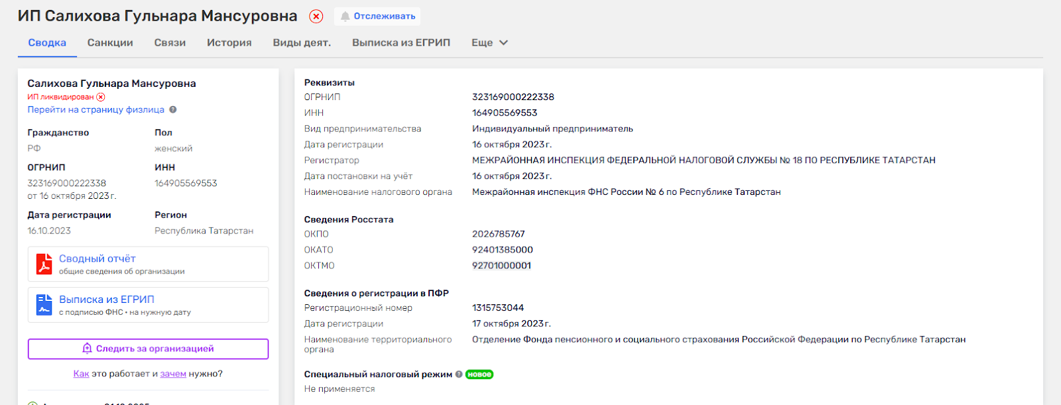Click bell icon in Следить за организацией button
Image resolution: width=1061 pixels, height=405 pixels.
[x=87, y=349]
